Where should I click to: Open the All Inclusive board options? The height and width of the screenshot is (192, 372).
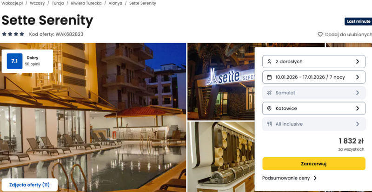click(313, 124)
